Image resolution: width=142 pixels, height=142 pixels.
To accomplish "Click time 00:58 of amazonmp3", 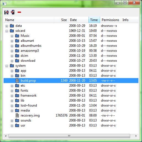I will 93,51.
